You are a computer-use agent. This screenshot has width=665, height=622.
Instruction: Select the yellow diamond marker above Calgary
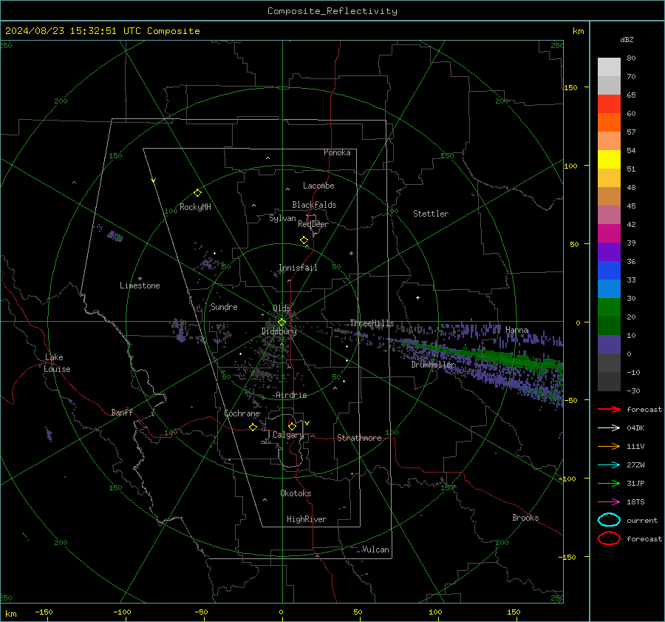[292, 426]
